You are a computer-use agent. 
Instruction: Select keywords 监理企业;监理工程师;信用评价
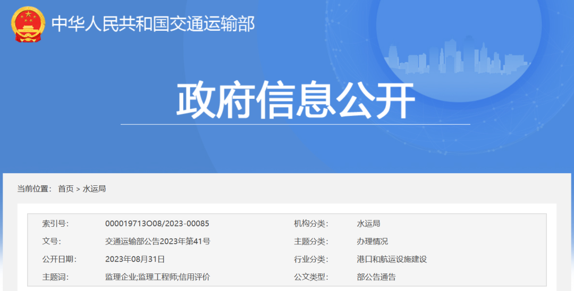[158, 277]
